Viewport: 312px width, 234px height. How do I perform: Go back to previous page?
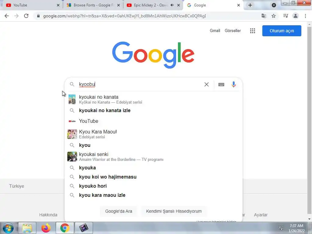click(x=7, y=16)
